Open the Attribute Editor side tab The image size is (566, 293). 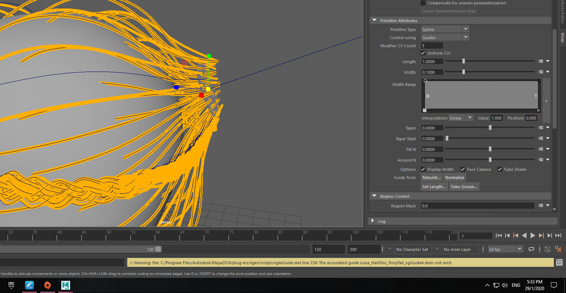(x=562, y=11)
